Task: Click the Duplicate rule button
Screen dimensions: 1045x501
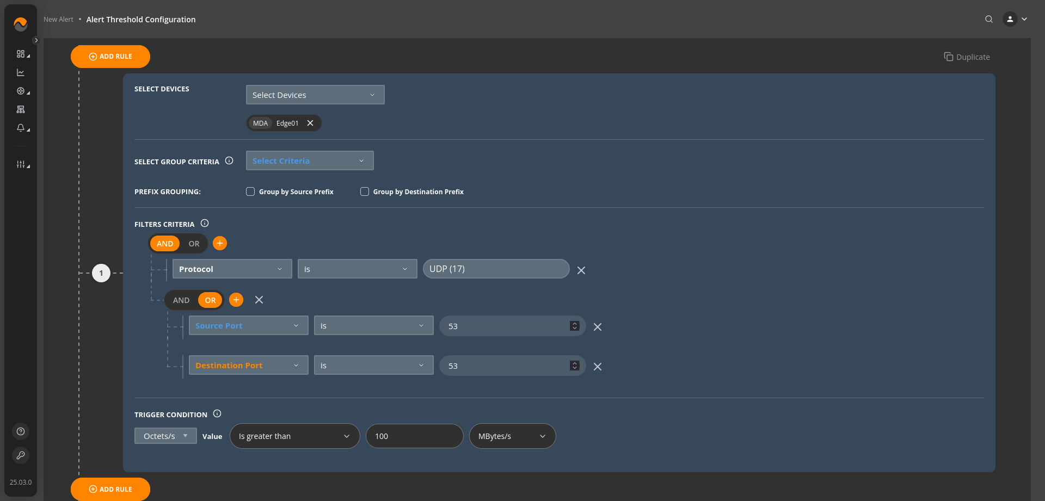Action: [967, 57]
